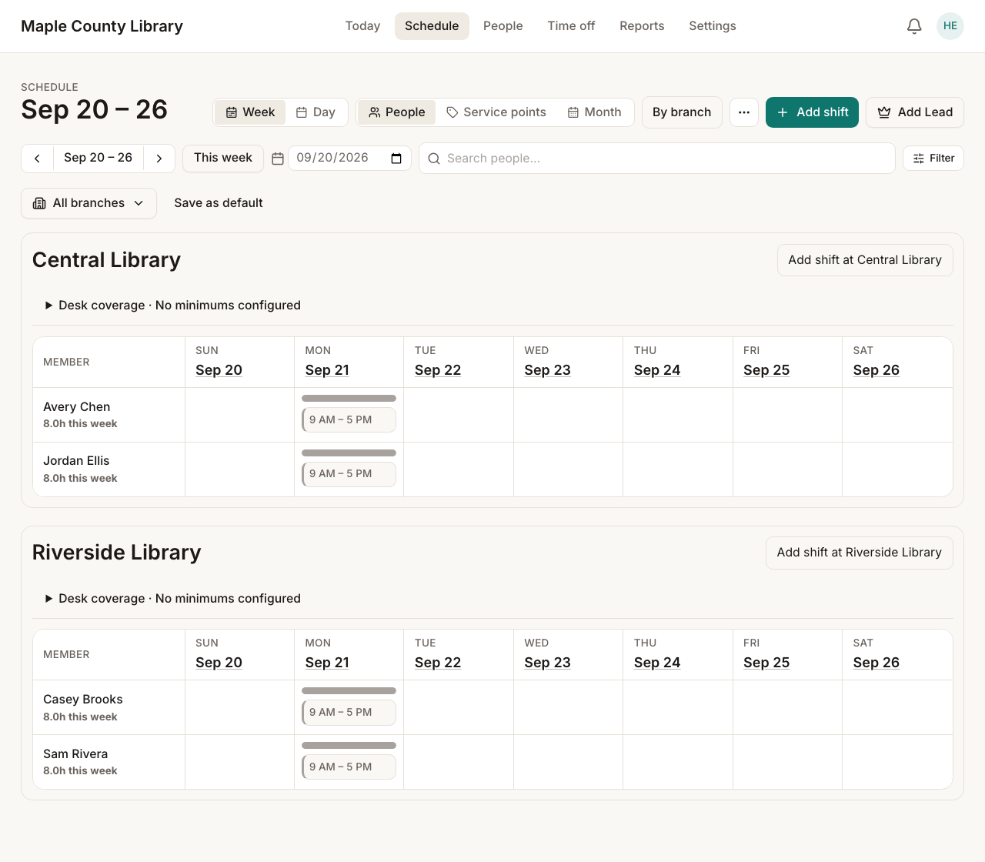
Task: Open the Today tab
Action: point(362,26)
